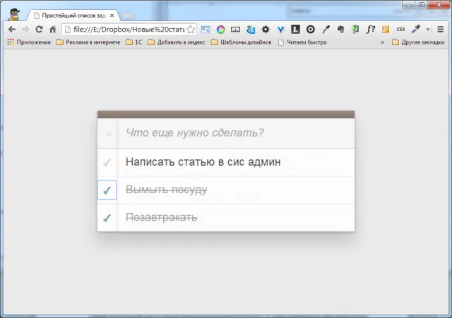
Task: Close the Простейший список tab
Action: (112, 16)
